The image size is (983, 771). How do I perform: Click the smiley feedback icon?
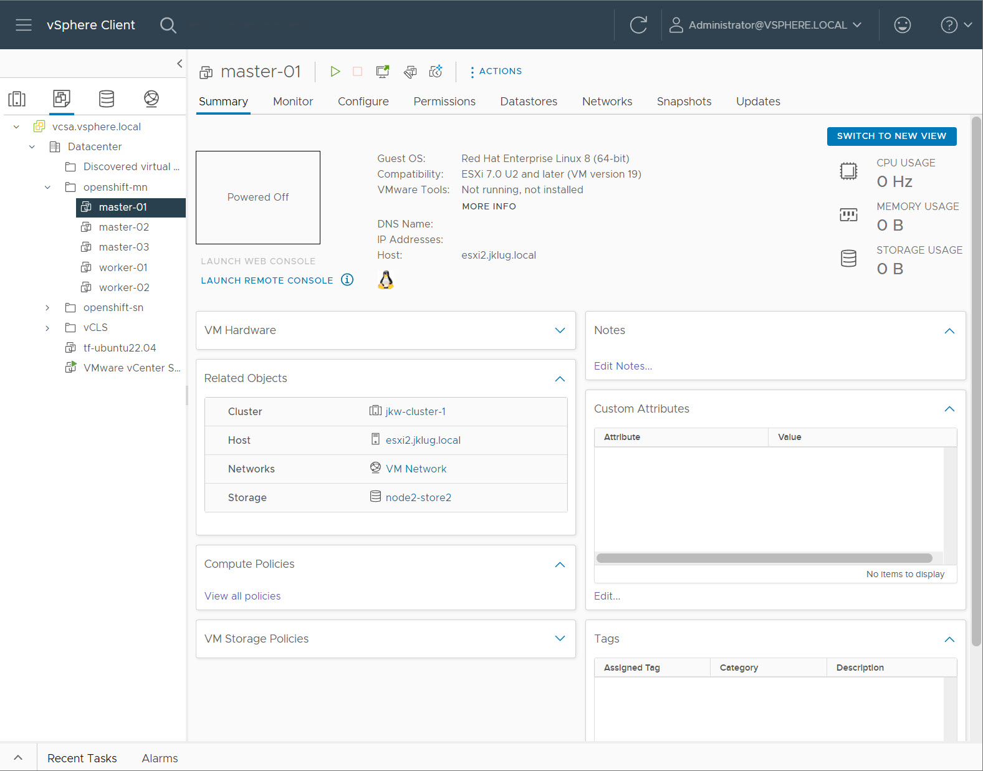pyautogui.click(x=902, y=25)
